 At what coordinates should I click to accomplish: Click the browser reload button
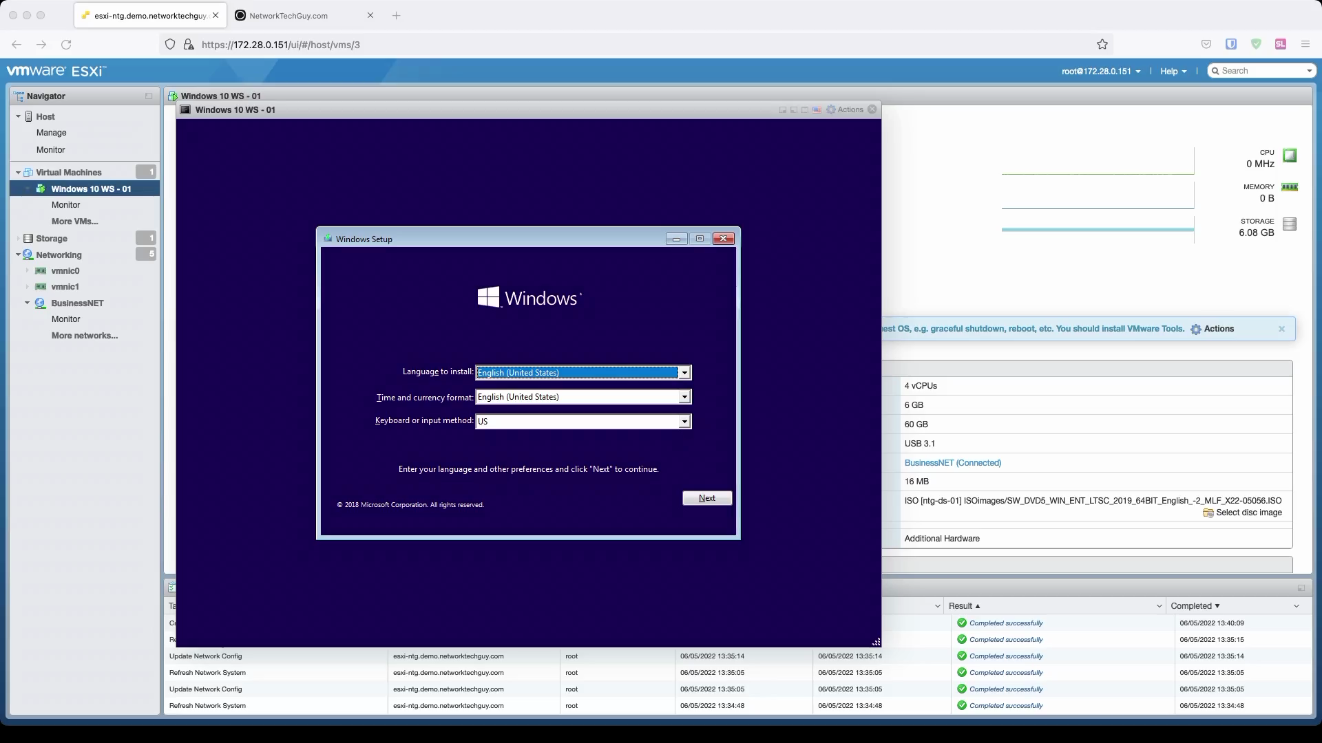(x=66, y=45)
